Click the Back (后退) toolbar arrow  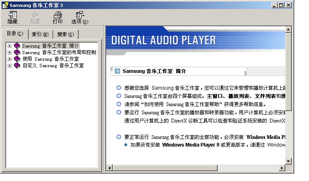tap(35, 18)
